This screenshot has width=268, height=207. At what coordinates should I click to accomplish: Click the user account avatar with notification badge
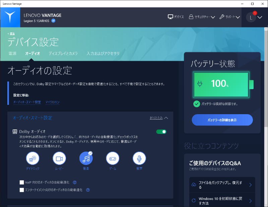point(251,17)
